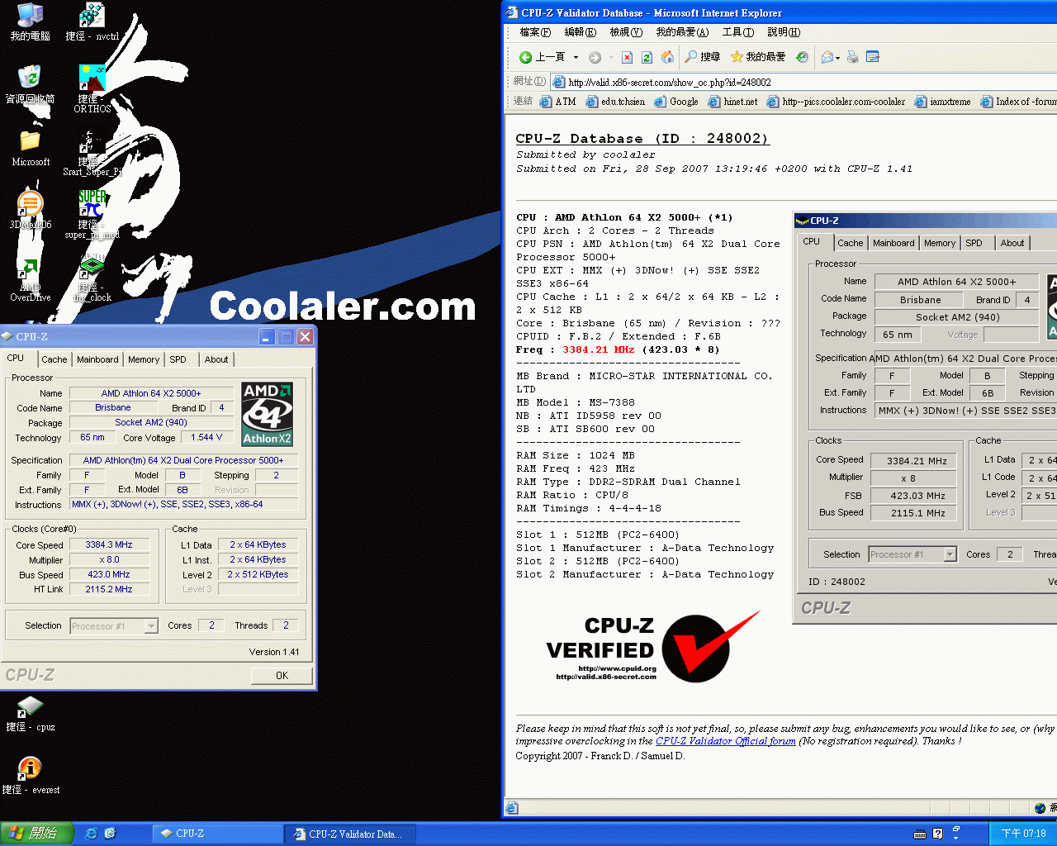The height and width of the screenshot is (846, 1057).
Task: Open the Google link in Links bar
Action: coord(676,102)
